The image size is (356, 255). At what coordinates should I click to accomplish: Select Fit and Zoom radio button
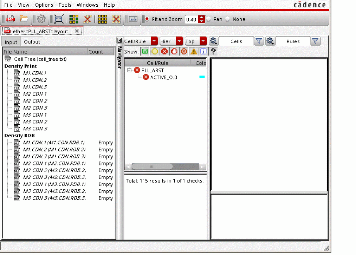coord(147,19)
